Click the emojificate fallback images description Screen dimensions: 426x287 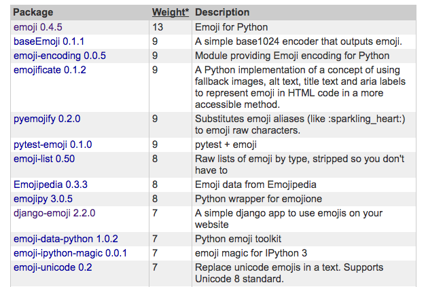(300, 87)
